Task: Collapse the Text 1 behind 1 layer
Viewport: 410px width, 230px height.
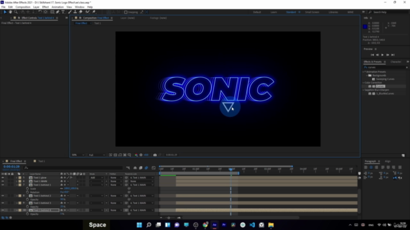Action: coord(17,185)
